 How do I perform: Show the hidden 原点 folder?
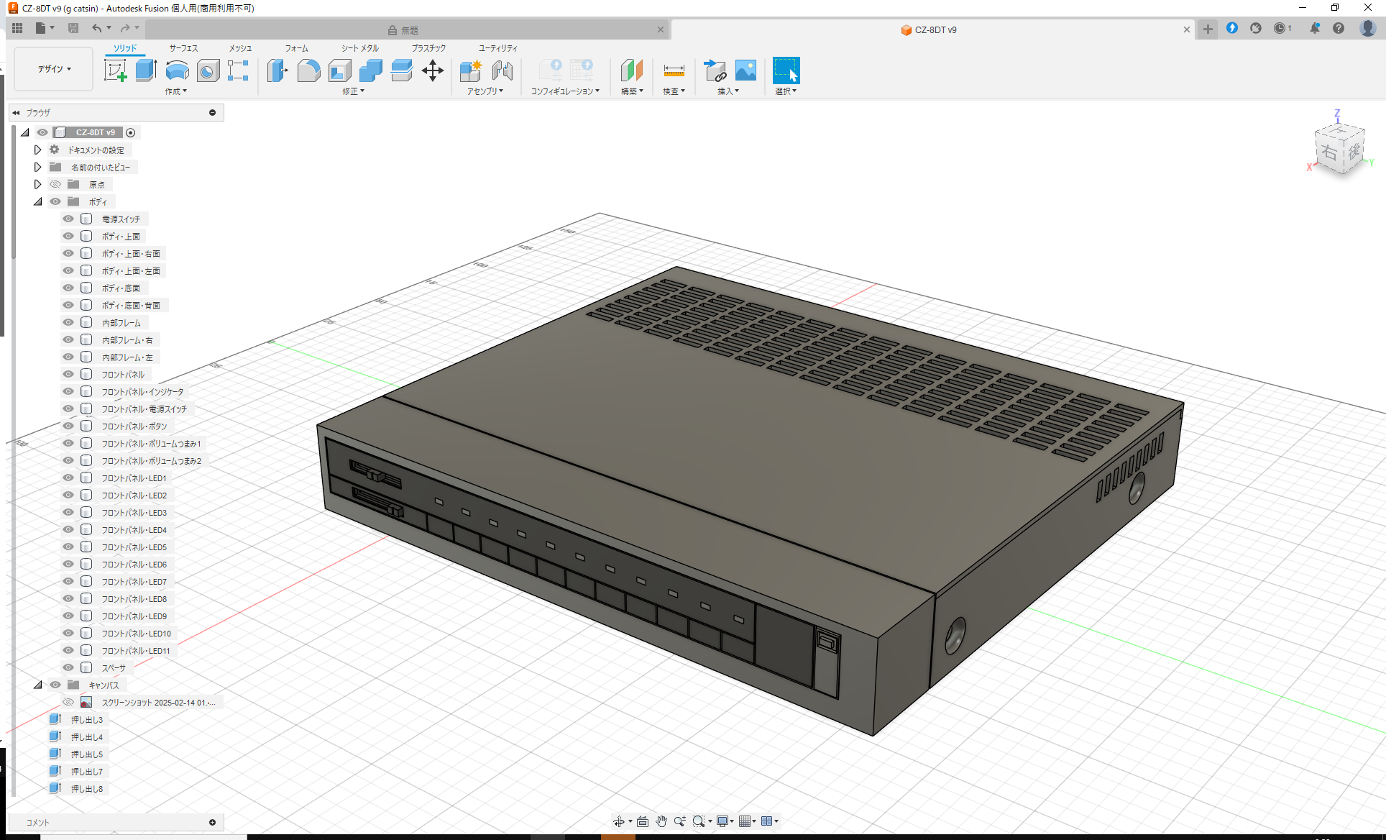click(x=55, y=184)
